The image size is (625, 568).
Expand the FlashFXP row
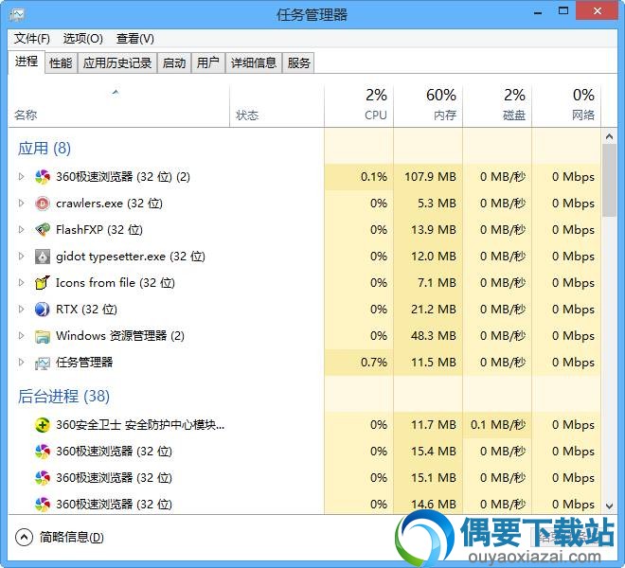[x=21, y=229]
